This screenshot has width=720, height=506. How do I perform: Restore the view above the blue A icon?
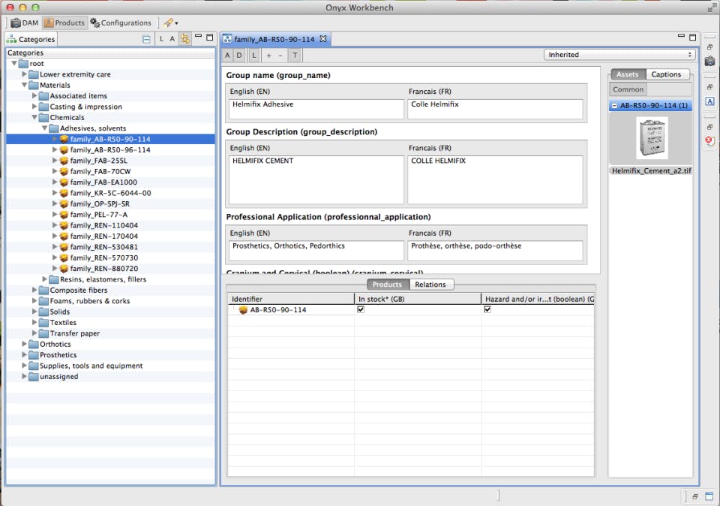[x=709, y=87]
